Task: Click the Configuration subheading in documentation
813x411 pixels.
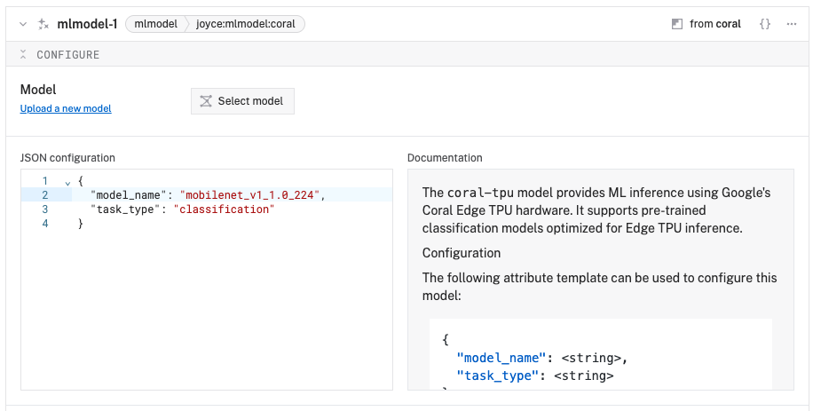Action: coord(462,253)
